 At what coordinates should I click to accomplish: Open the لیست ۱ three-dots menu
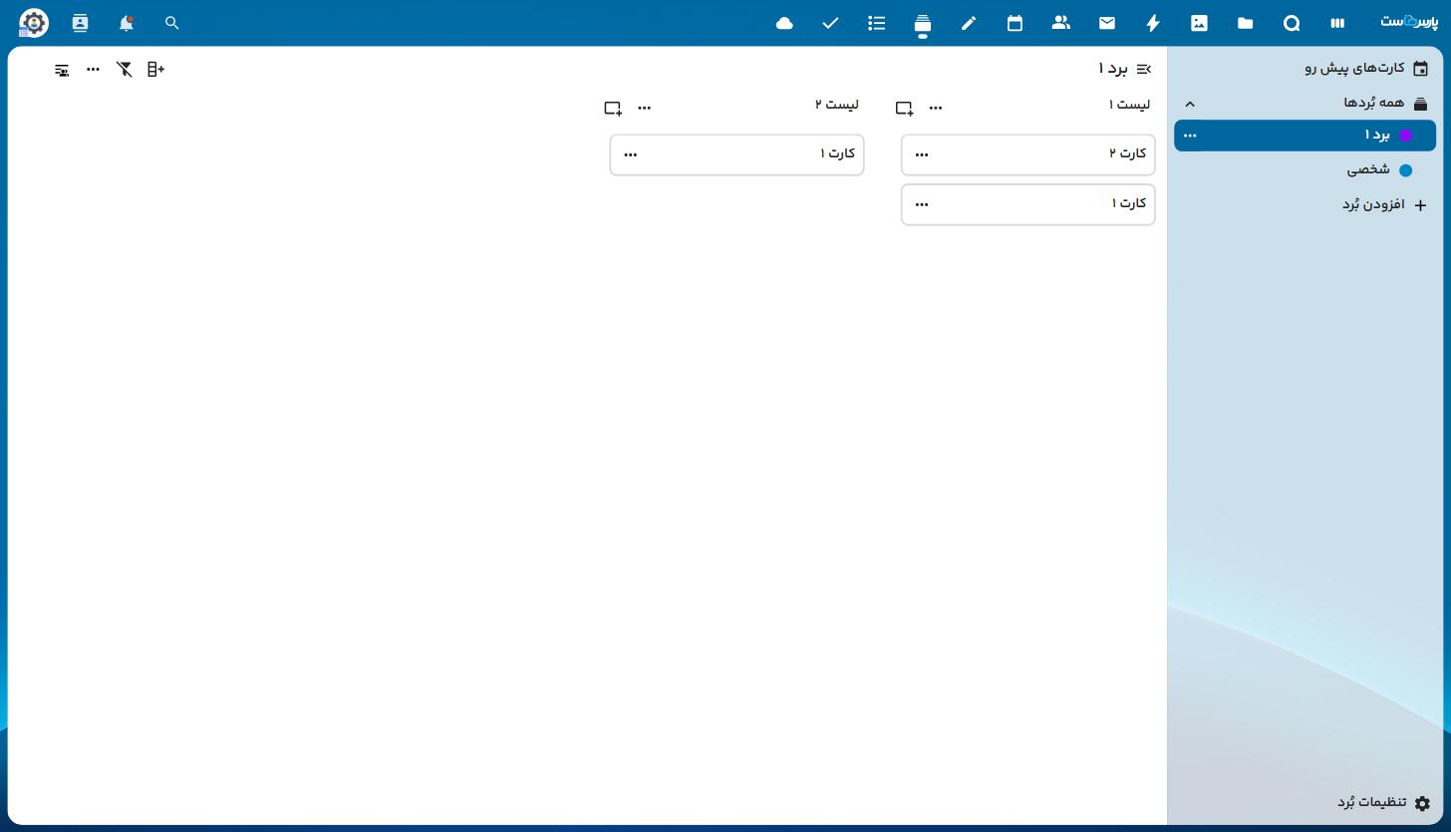point(936,108)
